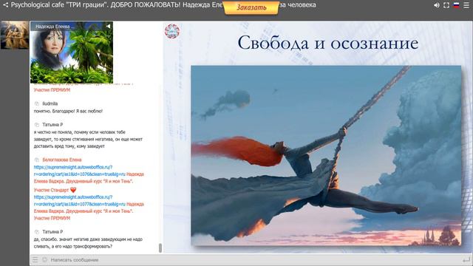Toggle the speaker icon on the presenter video
The height and width of the screenshot is (266, 473).
click(x=109, y=27)
